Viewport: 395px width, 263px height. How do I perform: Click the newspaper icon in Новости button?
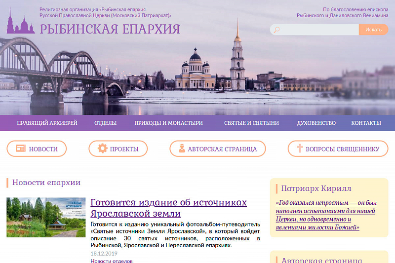coord(21,149)
